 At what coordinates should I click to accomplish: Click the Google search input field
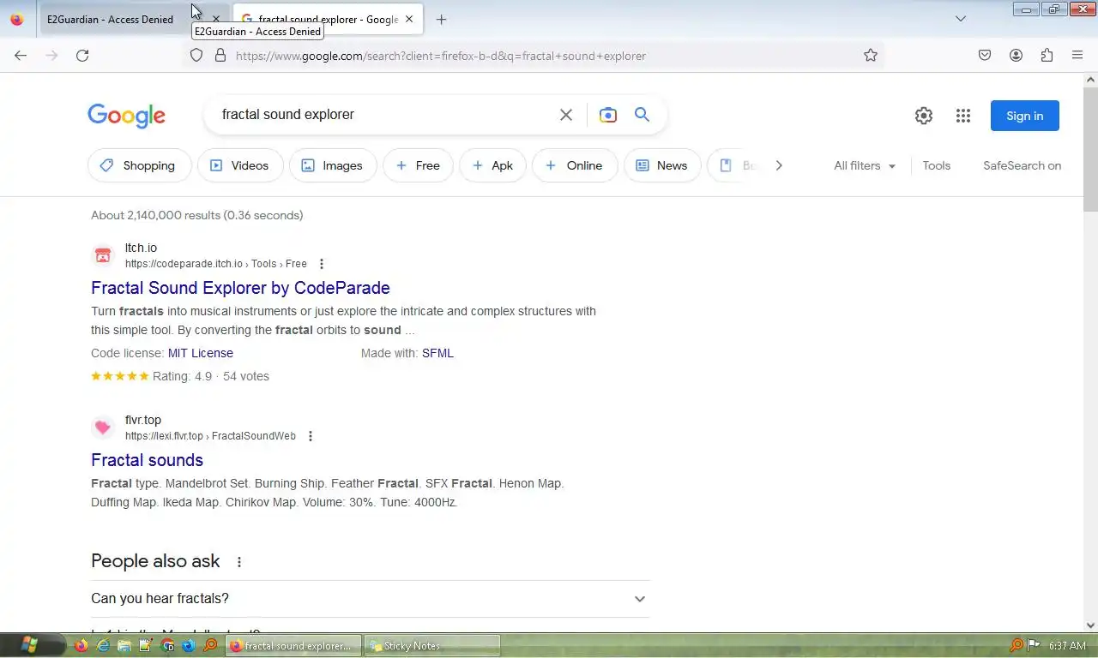click(384, 115)
